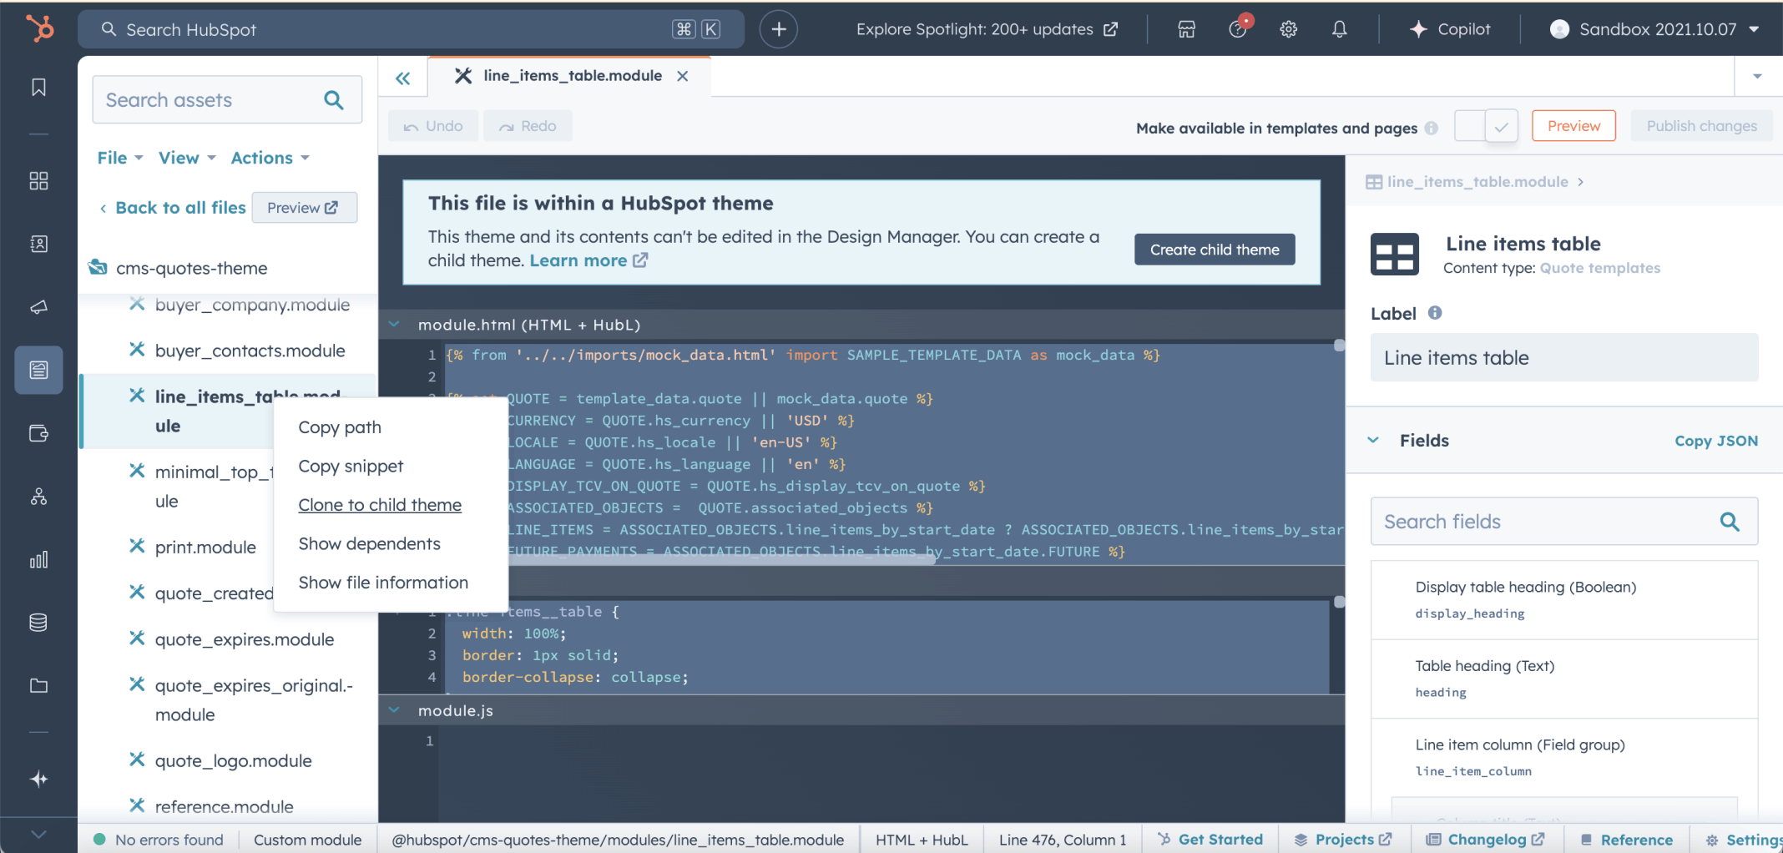Open the CRM contacts icon in sidebar
Screen dimensions: 1783x853
[x=38, y=244]
